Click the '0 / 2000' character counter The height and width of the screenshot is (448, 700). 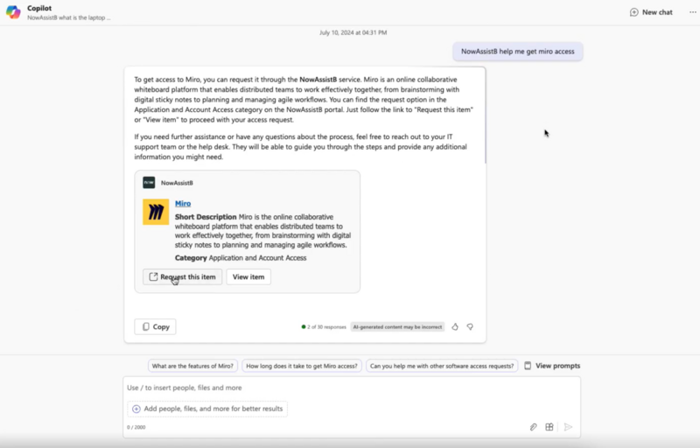136,427
